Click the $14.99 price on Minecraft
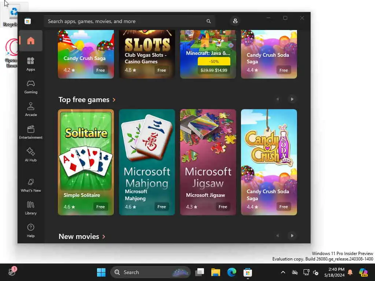 tap(221, 70)
